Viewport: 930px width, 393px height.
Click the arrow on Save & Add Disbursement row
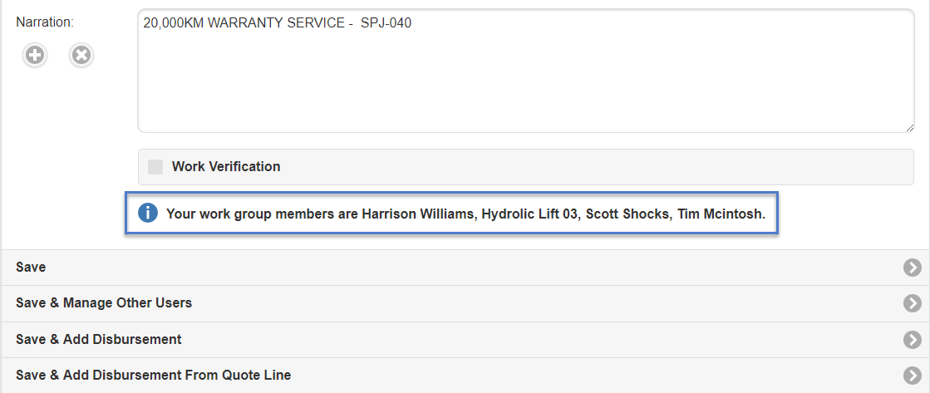[913, 340]
